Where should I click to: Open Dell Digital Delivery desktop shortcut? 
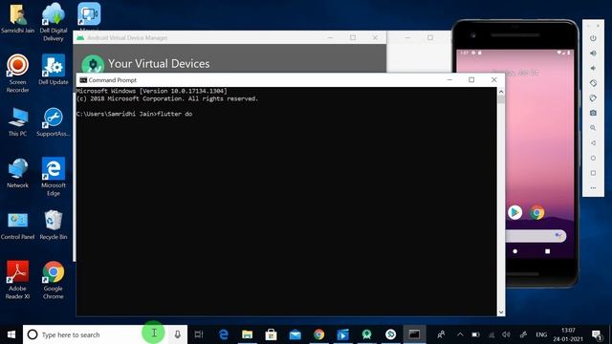point(54,22)
